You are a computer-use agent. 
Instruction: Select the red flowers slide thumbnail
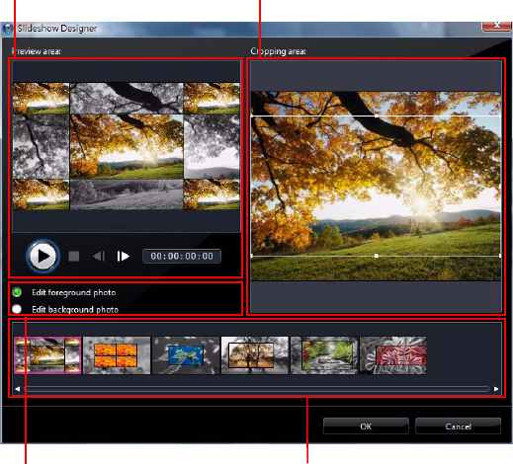click(393, 355)
